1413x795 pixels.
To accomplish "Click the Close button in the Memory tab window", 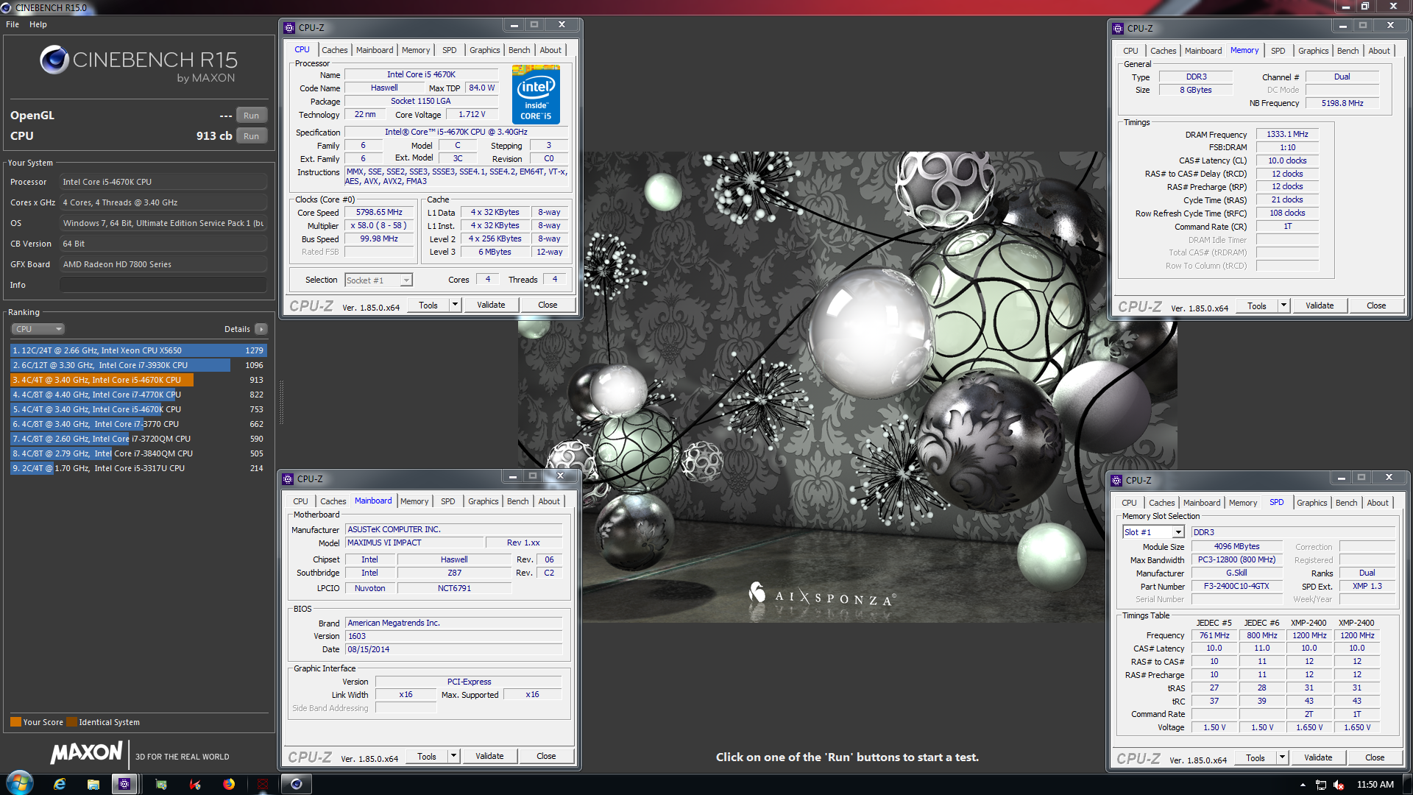I will tap(1376, 305).
